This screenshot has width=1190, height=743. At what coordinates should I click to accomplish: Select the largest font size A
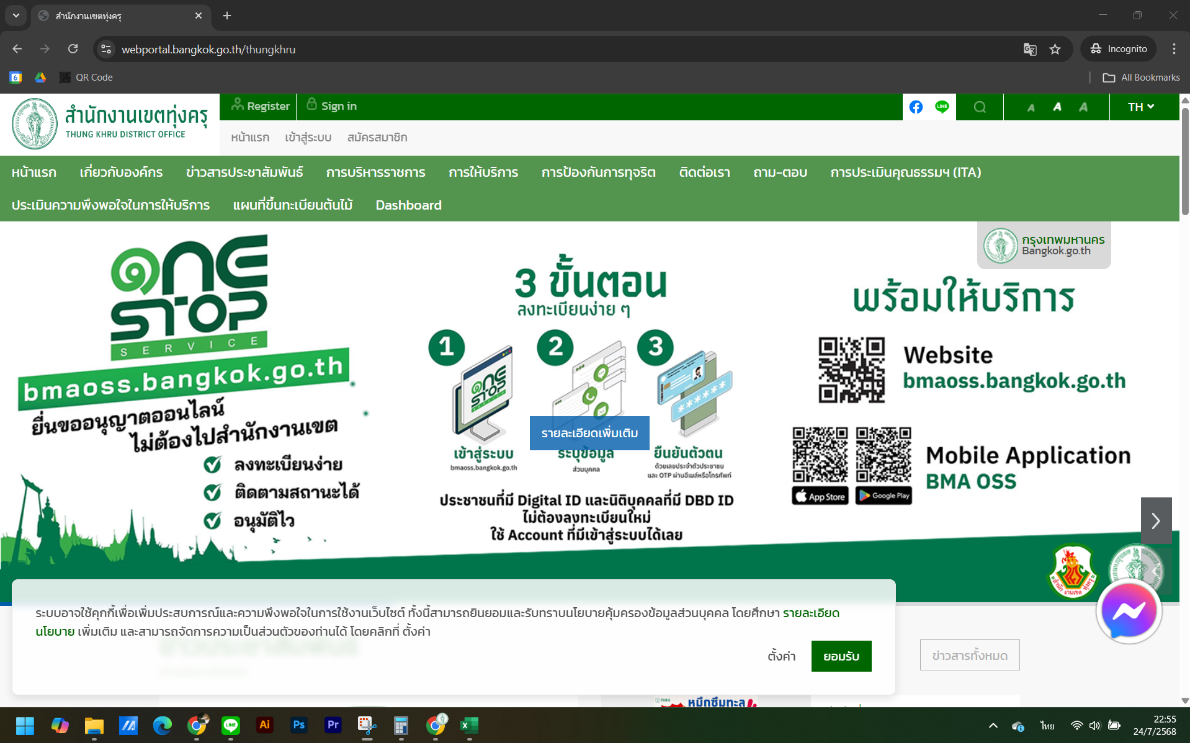click(1083, 107)
